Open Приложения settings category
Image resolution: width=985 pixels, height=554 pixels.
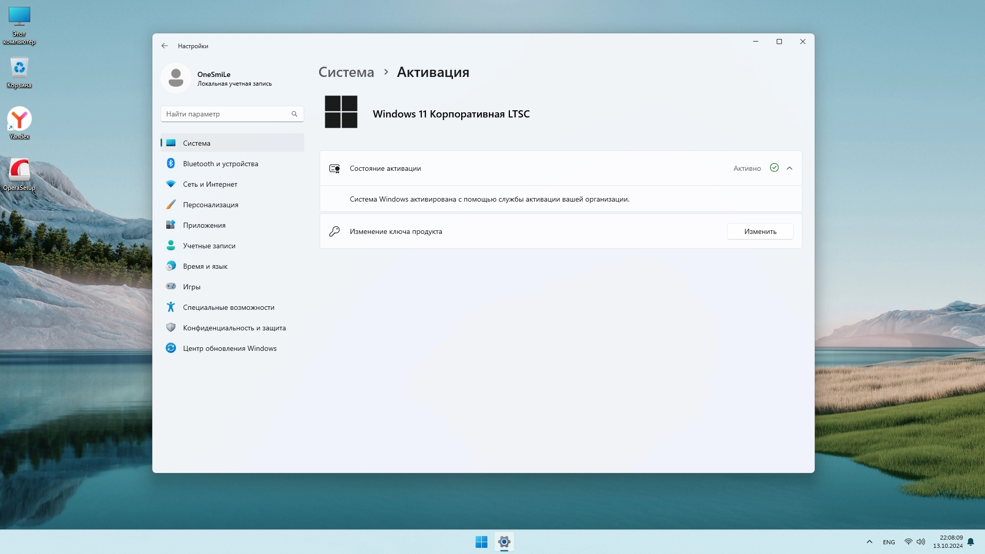[204, 225]
